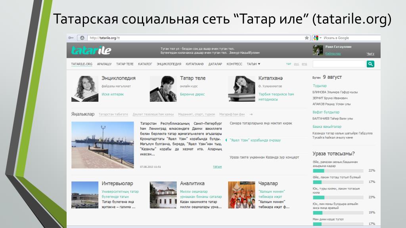Click the тагын read-more link
The width and height of the screenshot is (406, 228).
coord(217,167)
